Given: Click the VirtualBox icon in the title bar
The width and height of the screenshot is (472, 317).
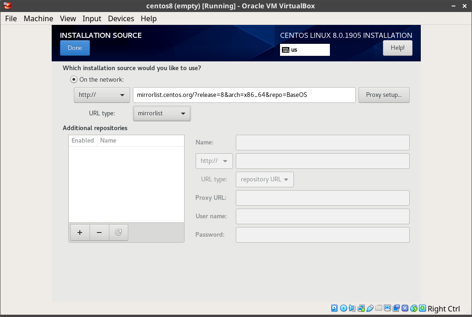Looking at the screenshot, I should tap(7, 6).
